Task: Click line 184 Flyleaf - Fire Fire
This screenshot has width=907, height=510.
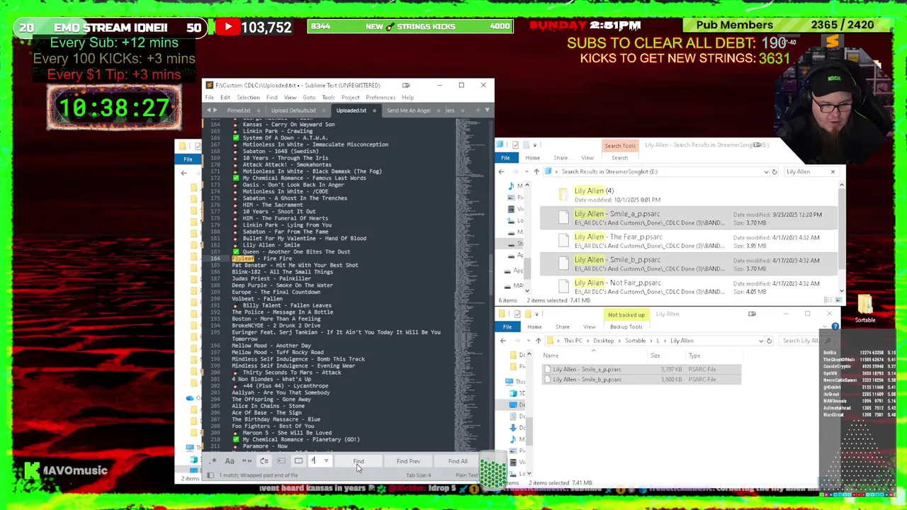Action: point(262,259)
